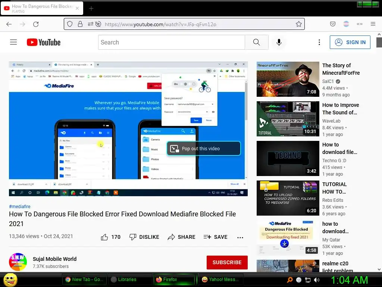The image size is (382, 287).
Task: Click the 7.37K subscribers text
Action: point(51,266)
